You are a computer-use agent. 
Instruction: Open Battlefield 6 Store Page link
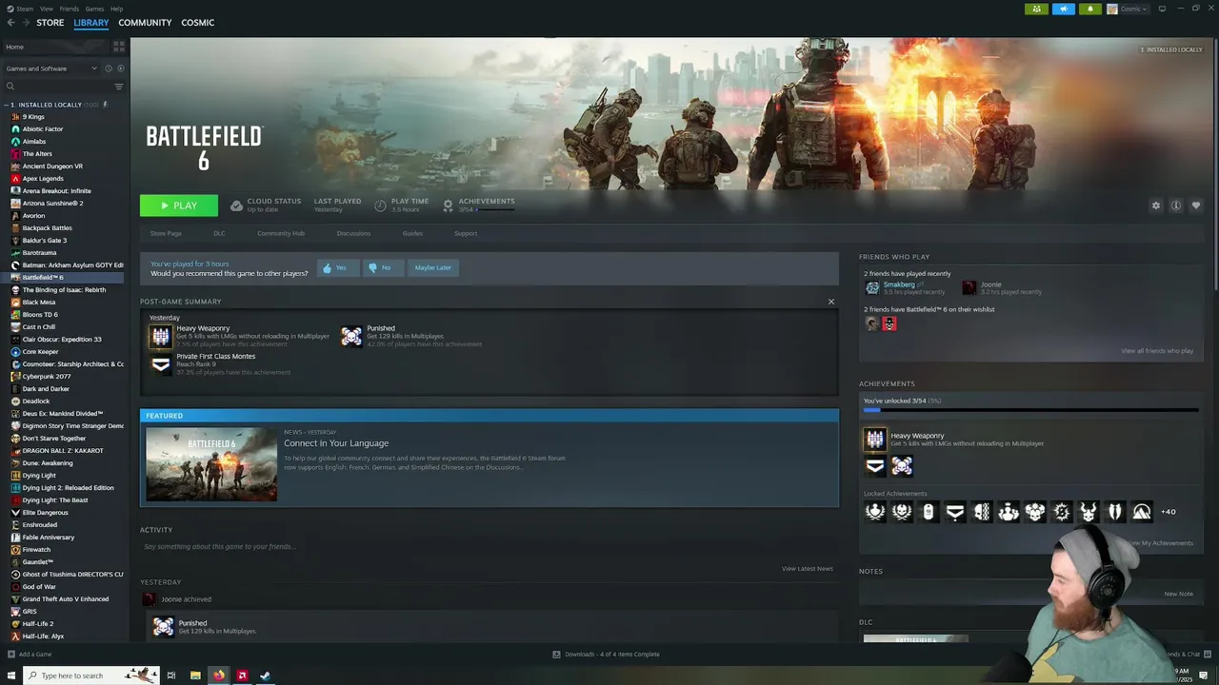[166, 233]
